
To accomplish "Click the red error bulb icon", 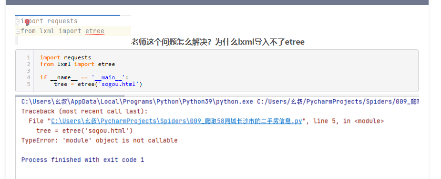I will coord(27,21).
